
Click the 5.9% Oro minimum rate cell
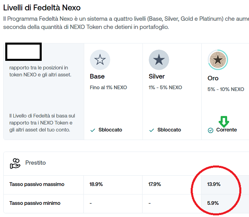pyautogui.click(x=213, y=203)
